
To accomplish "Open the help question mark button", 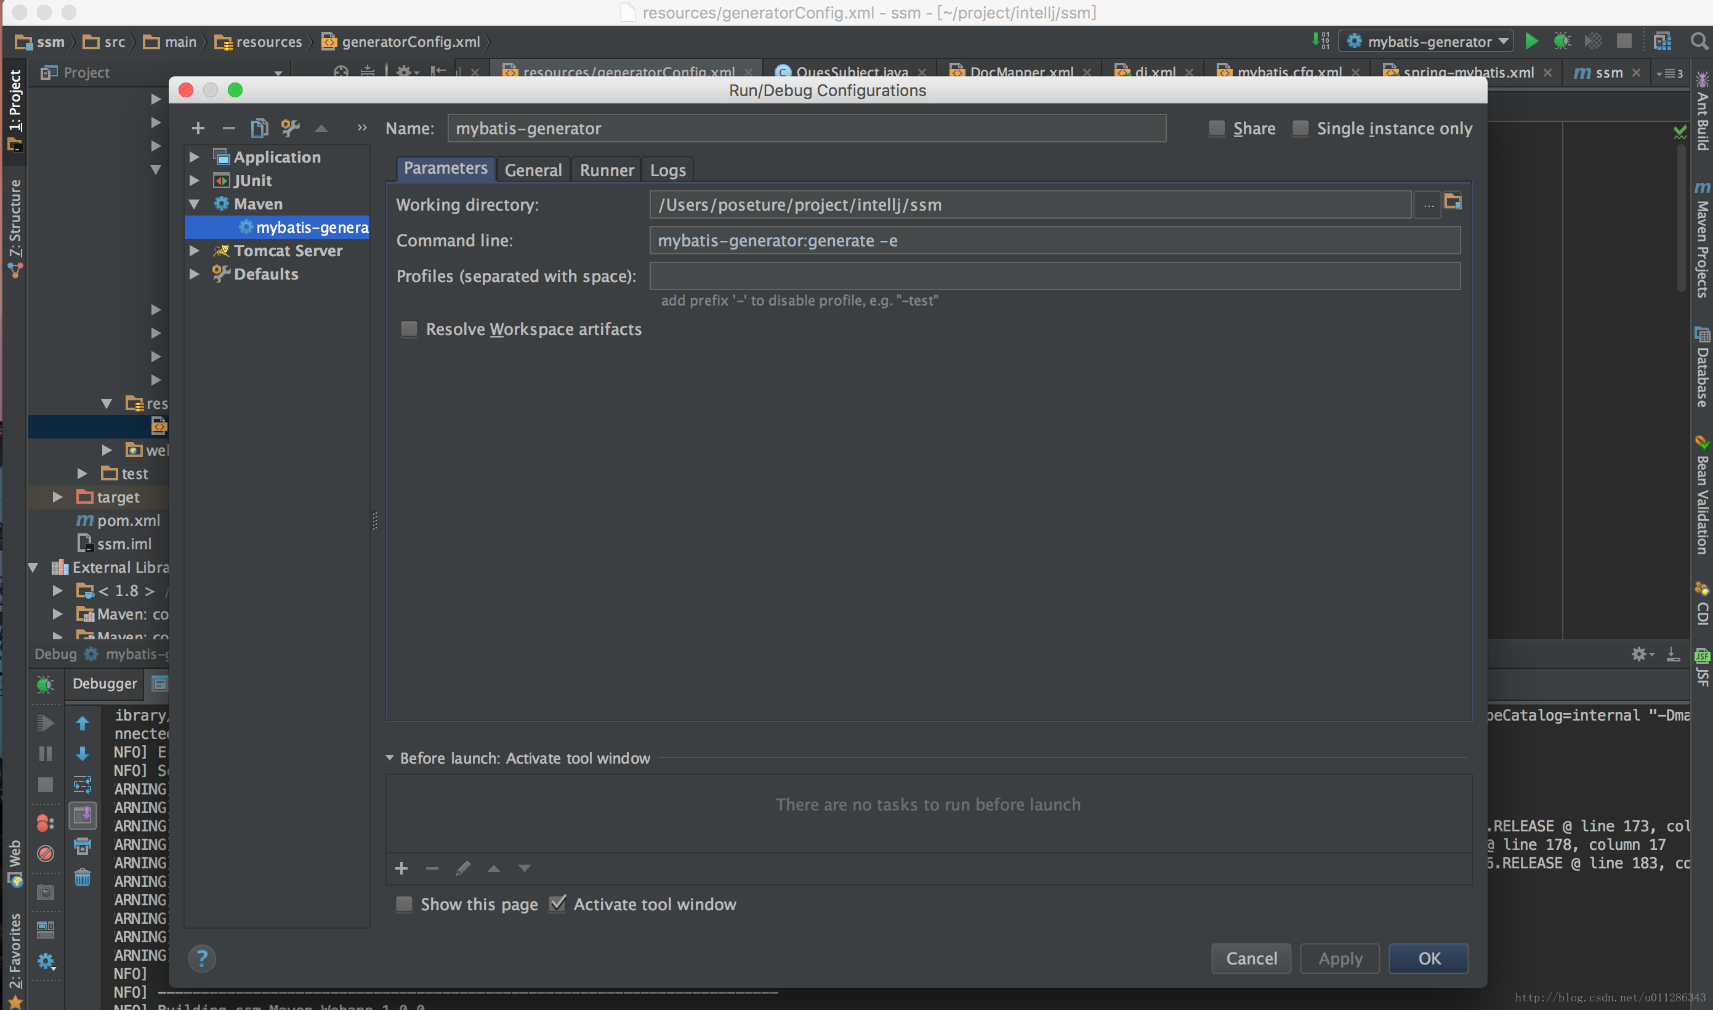I will 202,958.
